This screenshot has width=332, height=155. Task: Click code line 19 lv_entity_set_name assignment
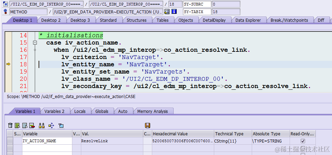tap(126, 71)
